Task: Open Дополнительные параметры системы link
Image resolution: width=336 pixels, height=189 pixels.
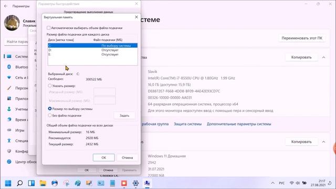Action: (239, 124)
